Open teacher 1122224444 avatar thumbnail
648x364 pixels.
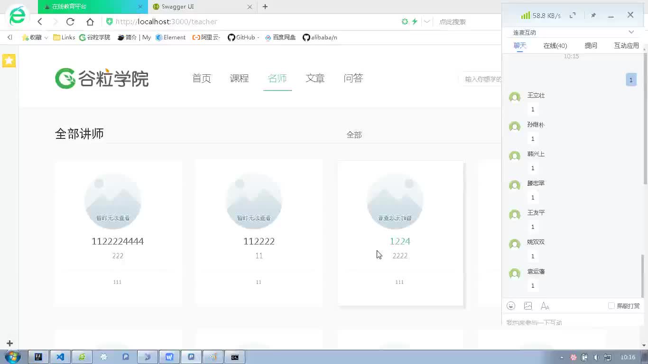coord(113,201)
